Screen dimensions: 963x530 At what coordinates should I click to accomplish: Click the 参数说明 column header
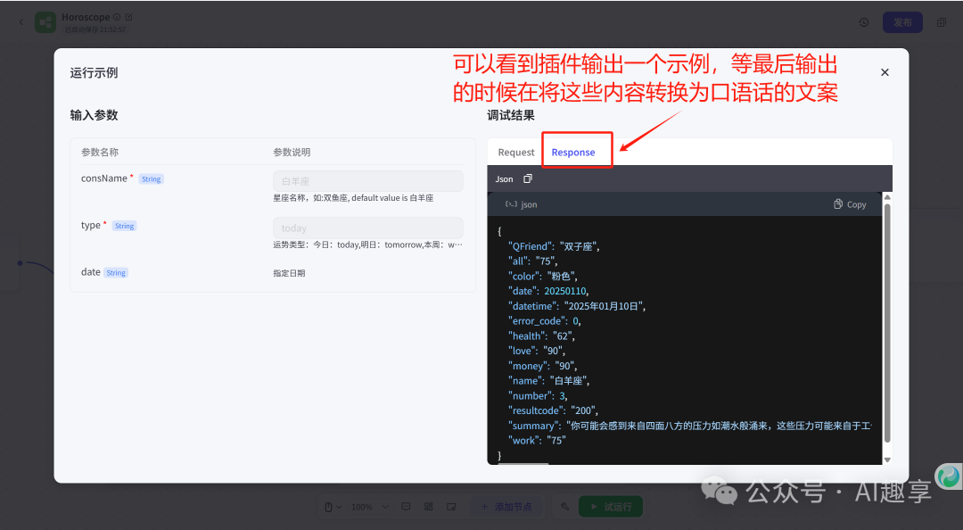point(292,152)
